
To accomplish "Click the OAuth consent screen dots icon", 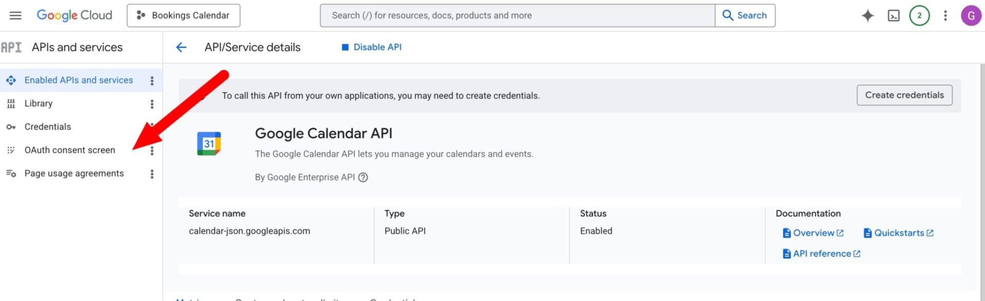I will point(11,150).
